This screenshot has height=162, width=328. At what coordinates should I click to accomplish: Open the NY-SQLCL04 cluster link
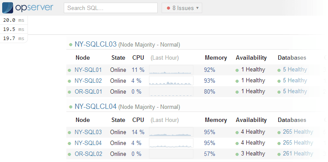coord(95,106)
